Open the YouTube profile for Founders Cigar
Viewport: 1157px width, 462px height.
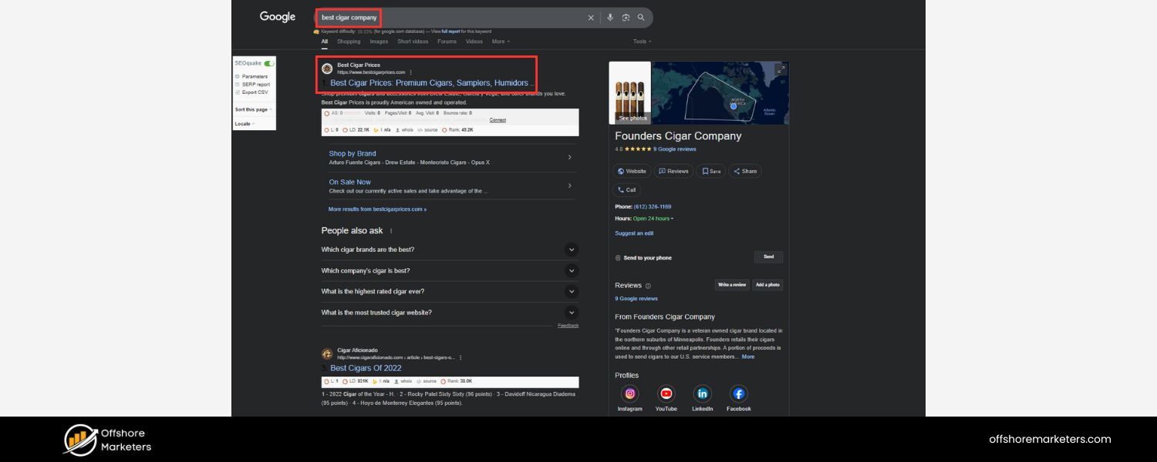[666, 393]
